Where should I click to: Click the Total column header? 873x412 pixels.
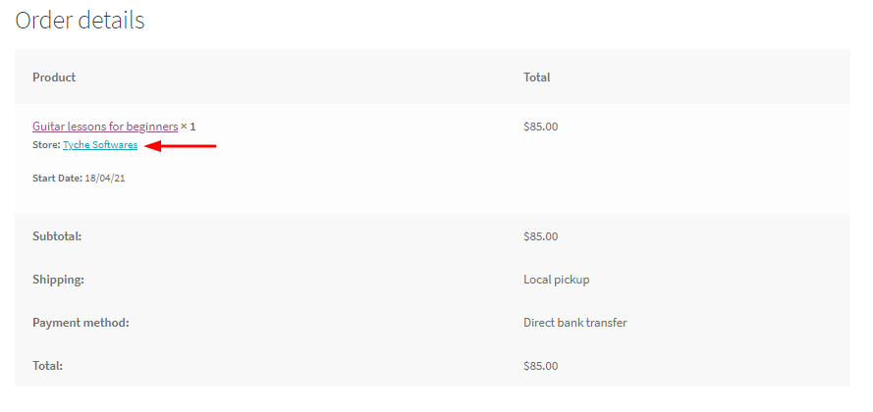point(537,77)
